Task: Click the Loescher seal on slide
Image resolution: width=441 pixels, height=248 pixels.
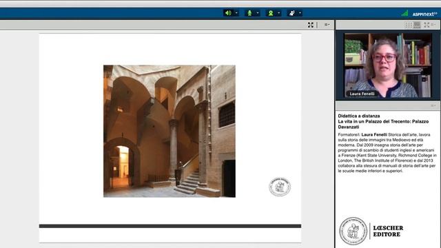Action: click(280, 187)
